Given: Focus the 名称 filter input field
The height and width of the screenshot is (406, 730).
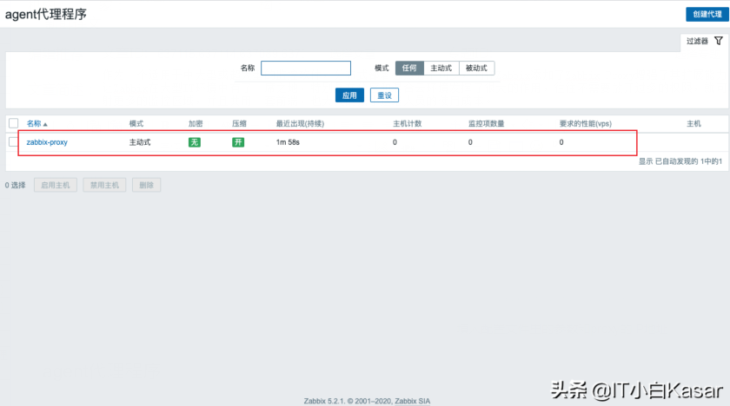Looking at the screenshot, I should click(x=306, y=68).
